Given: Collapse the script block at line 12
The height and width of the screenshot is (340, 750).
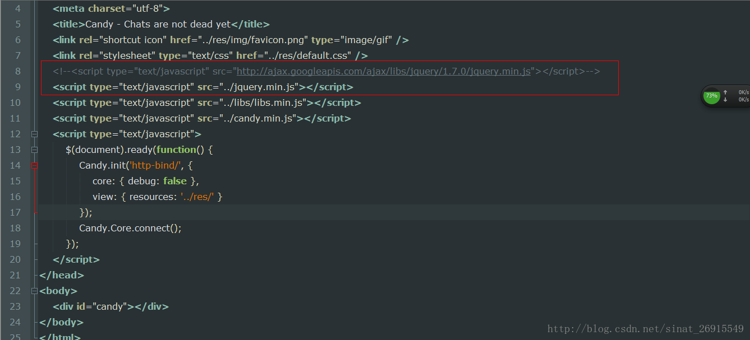Looking at the screenshot, I should [34, 134].
